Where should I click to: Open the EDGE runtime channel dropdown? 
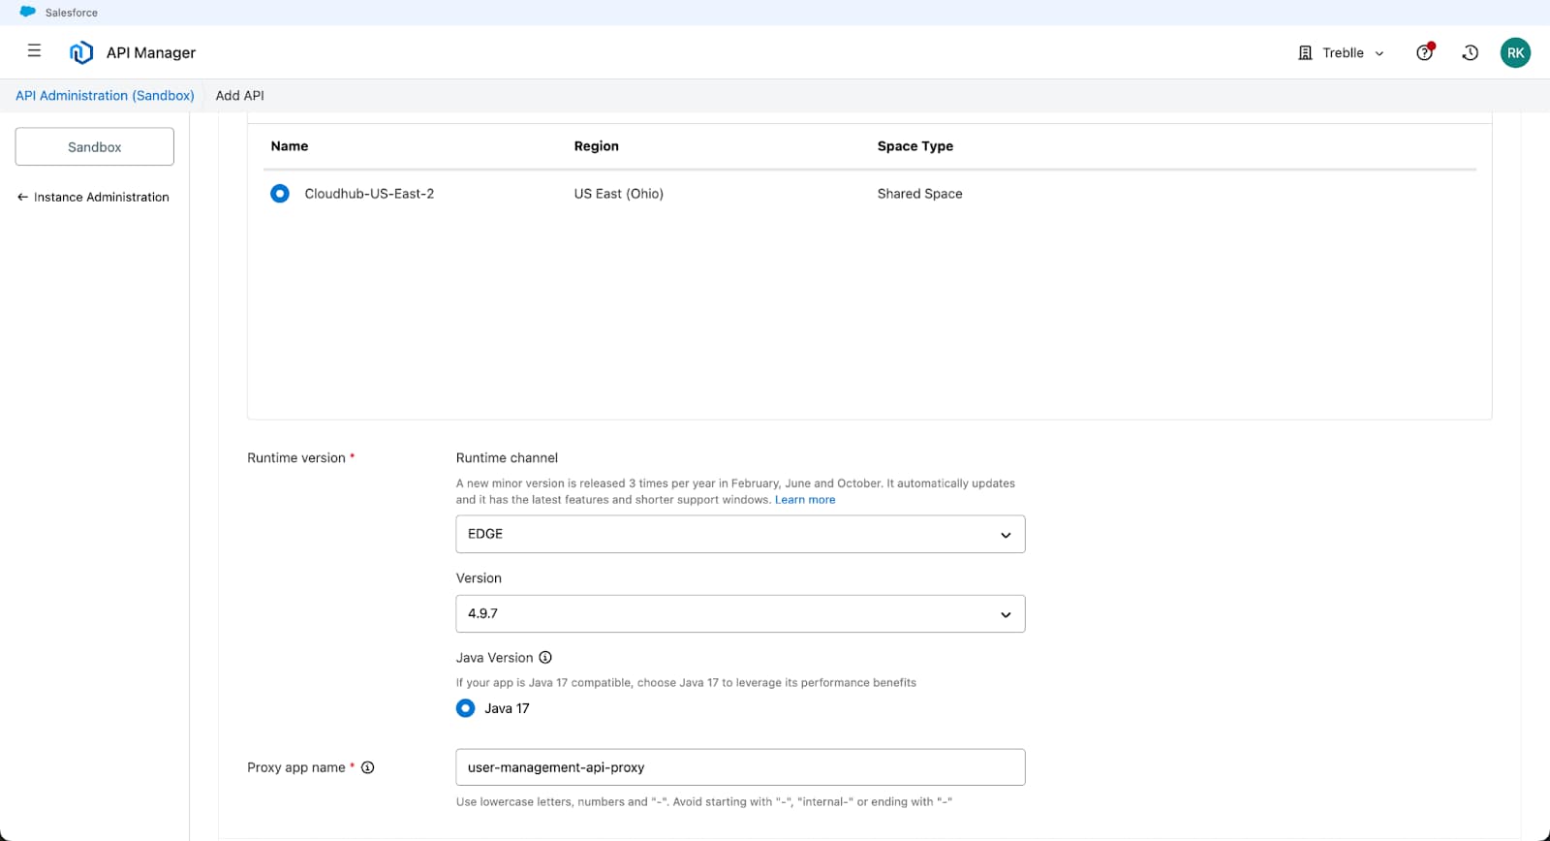click(740, 534)
